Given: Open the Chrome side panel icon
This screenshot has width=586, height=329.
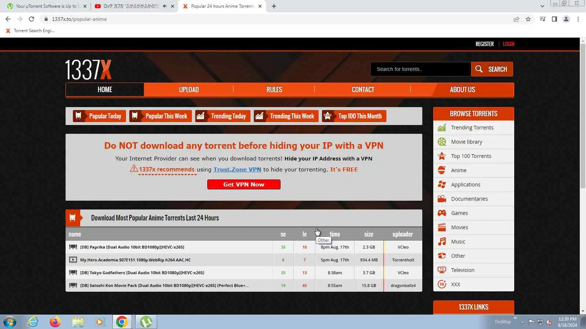Looking at the screenshot, I should (555, 19).
